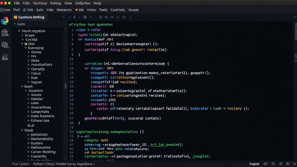Click the Aople toolbar button

pyautogui.click(x=133, y=10)
